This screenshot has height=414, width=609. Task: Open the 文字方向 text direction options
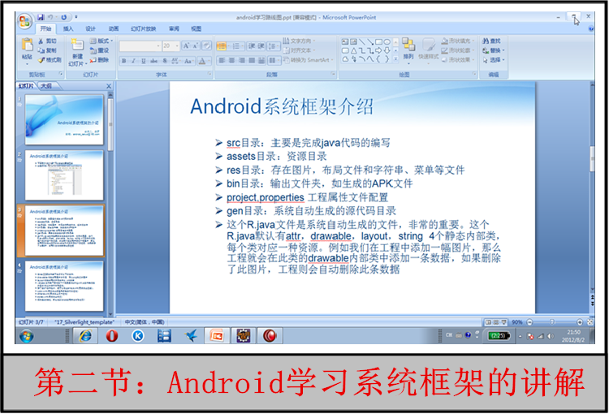pos(299,41)
